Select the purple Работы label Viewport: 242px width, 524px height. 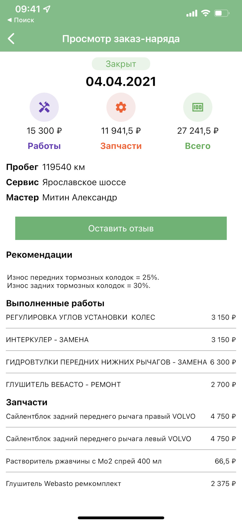[x=44, y=146]
